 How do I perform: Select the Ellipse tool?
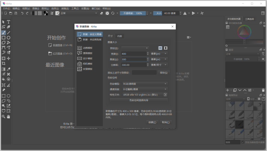pos(9,38)
